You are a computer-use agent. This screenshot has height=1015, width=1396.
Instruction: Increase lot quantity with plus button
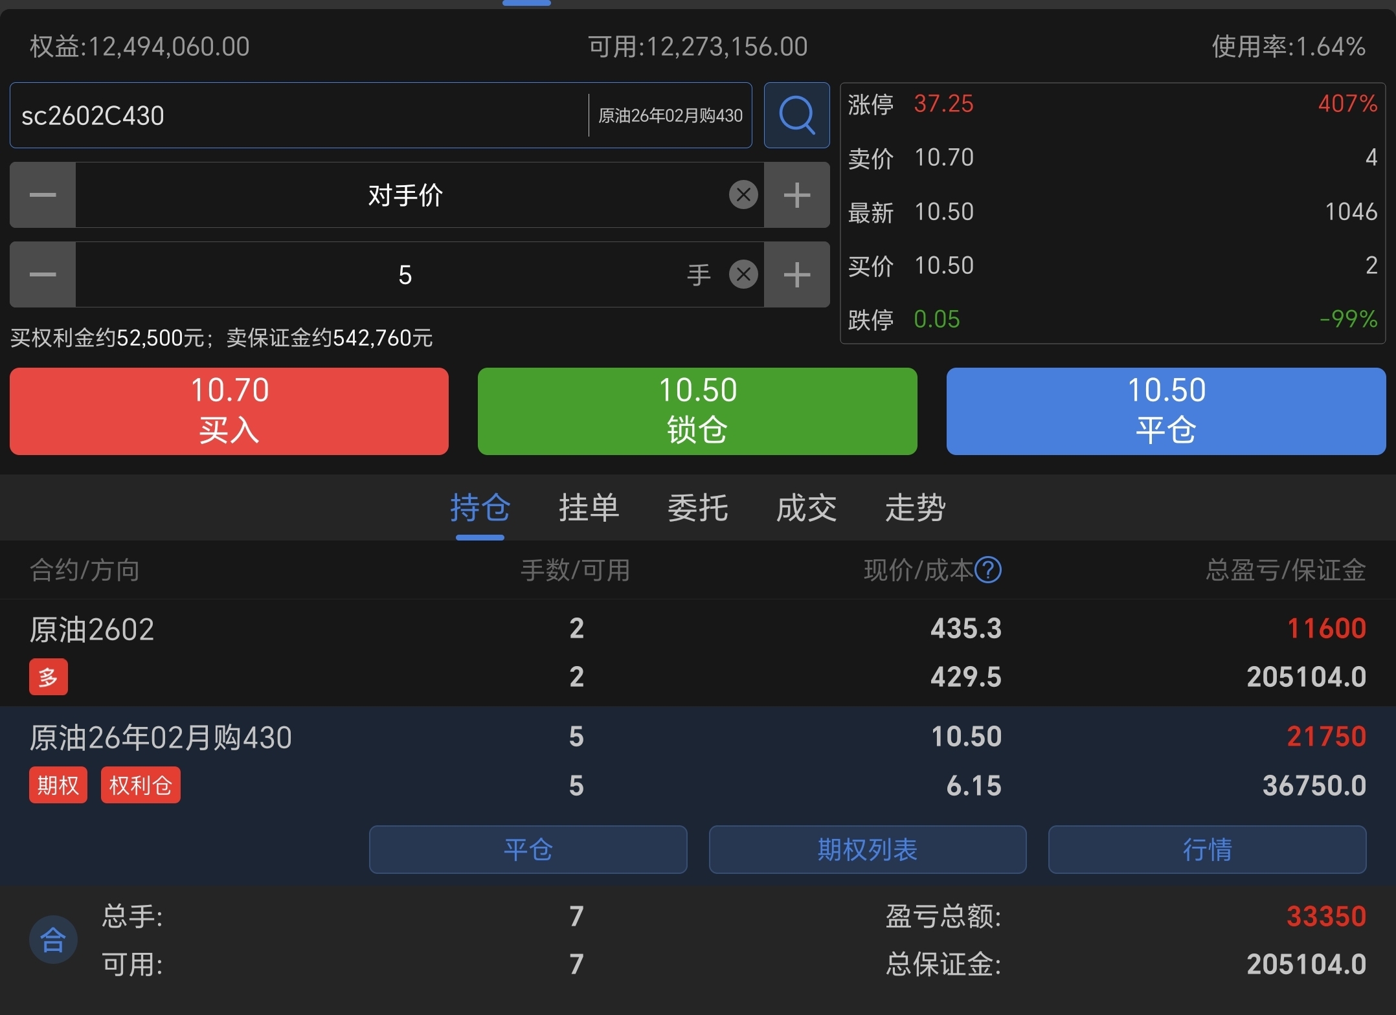[796, 274]
